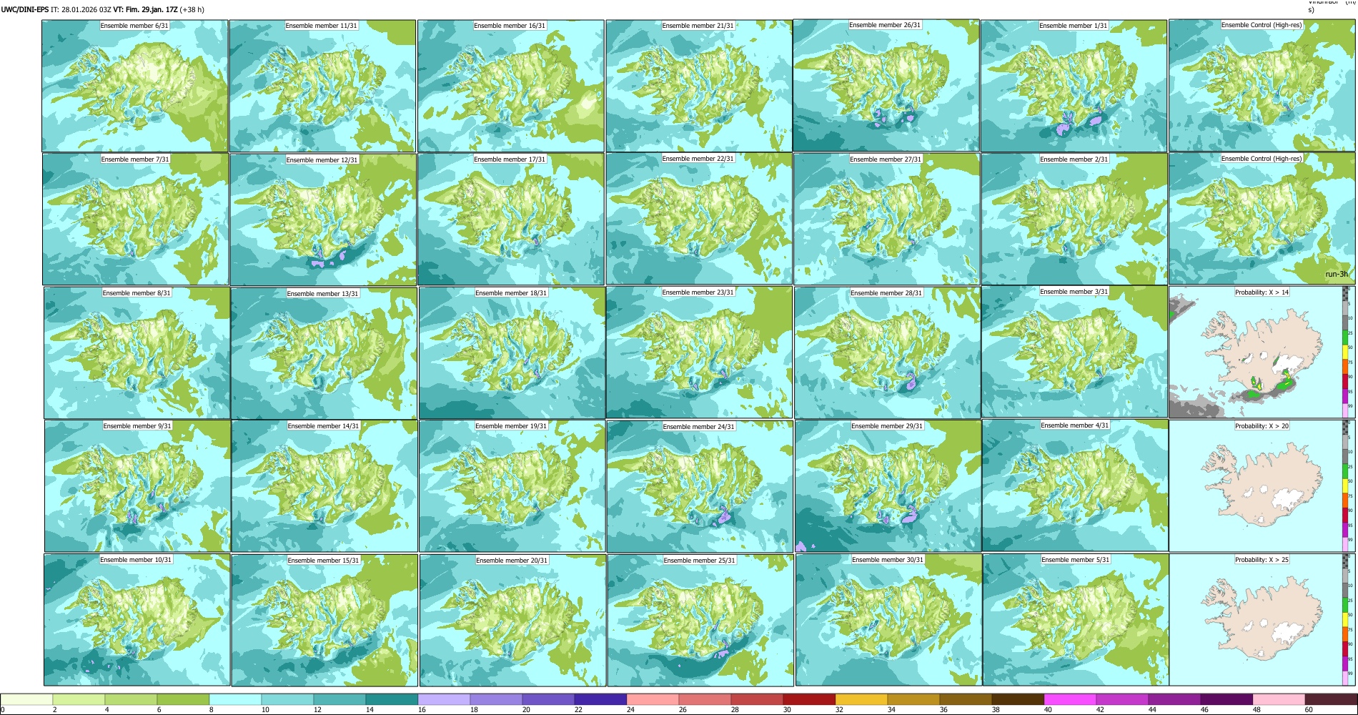Viewport: 1358px width, 715px height.
Task: Select the Ensemble member 3/31 map
Action: (1075, 352)
